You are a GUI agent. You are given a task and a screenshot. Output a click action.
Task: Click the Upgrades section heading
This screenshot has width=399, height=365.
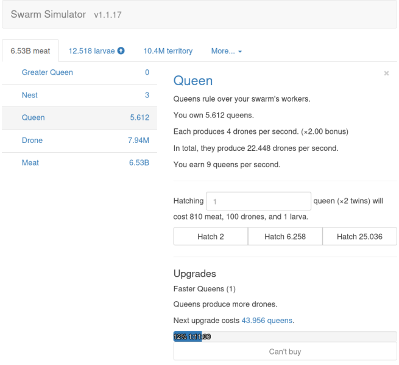(x=195, y=274)
